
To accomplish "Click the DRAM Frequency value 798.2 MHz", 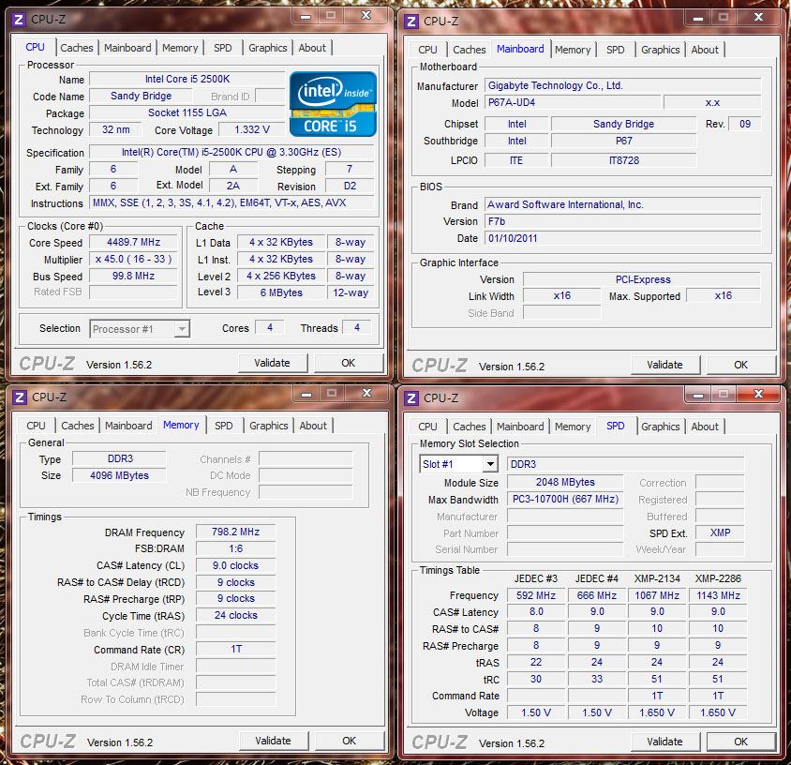I will coord(235,532).
